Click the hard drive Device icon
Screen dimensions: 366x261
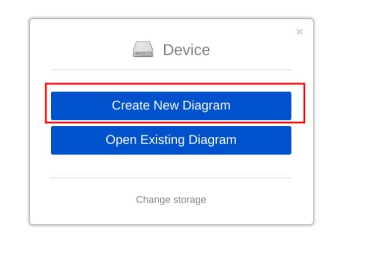[143, 50]
